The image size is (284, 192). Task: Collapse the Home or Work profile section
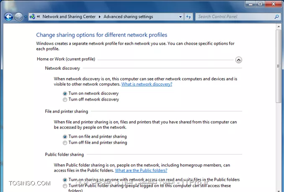[x=238, y=60]
